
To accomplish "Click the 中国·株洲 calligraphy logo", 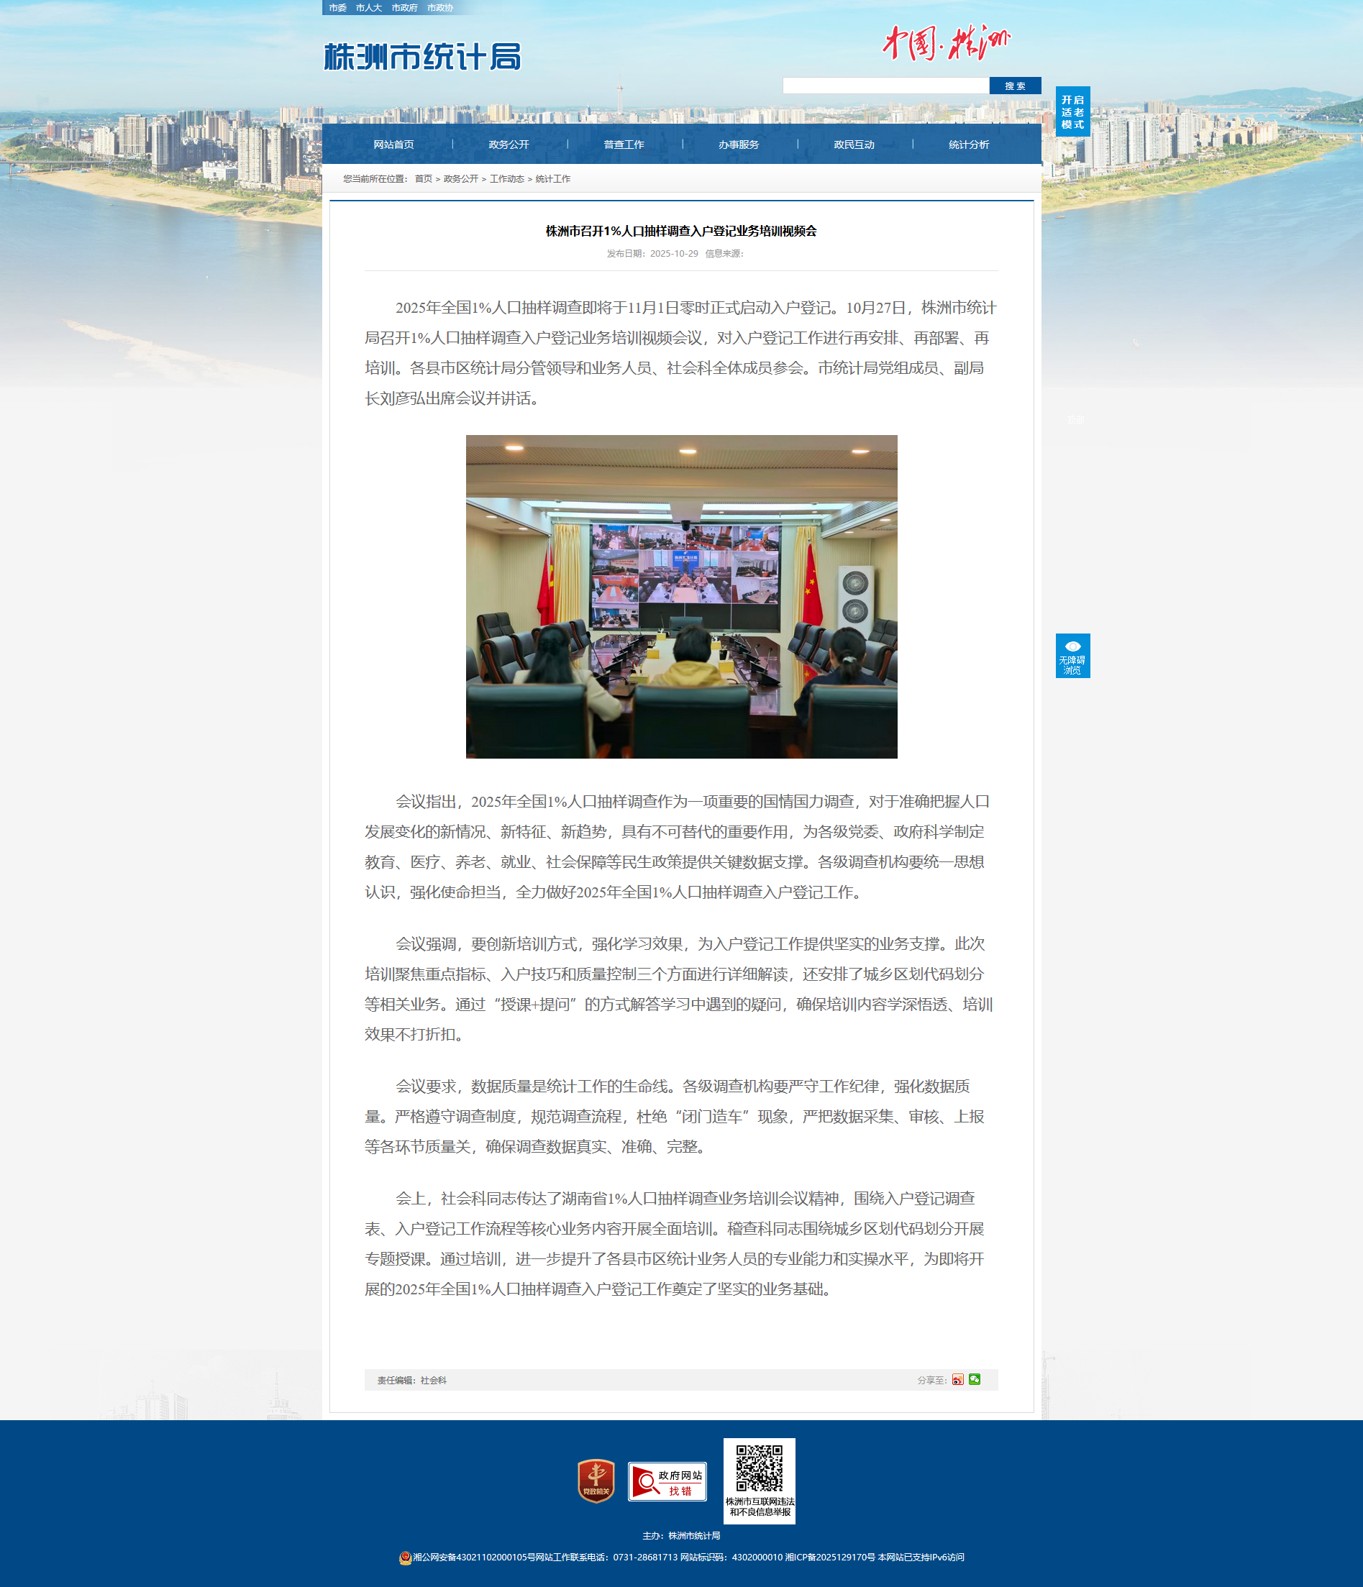I will (x=945, y=43).
